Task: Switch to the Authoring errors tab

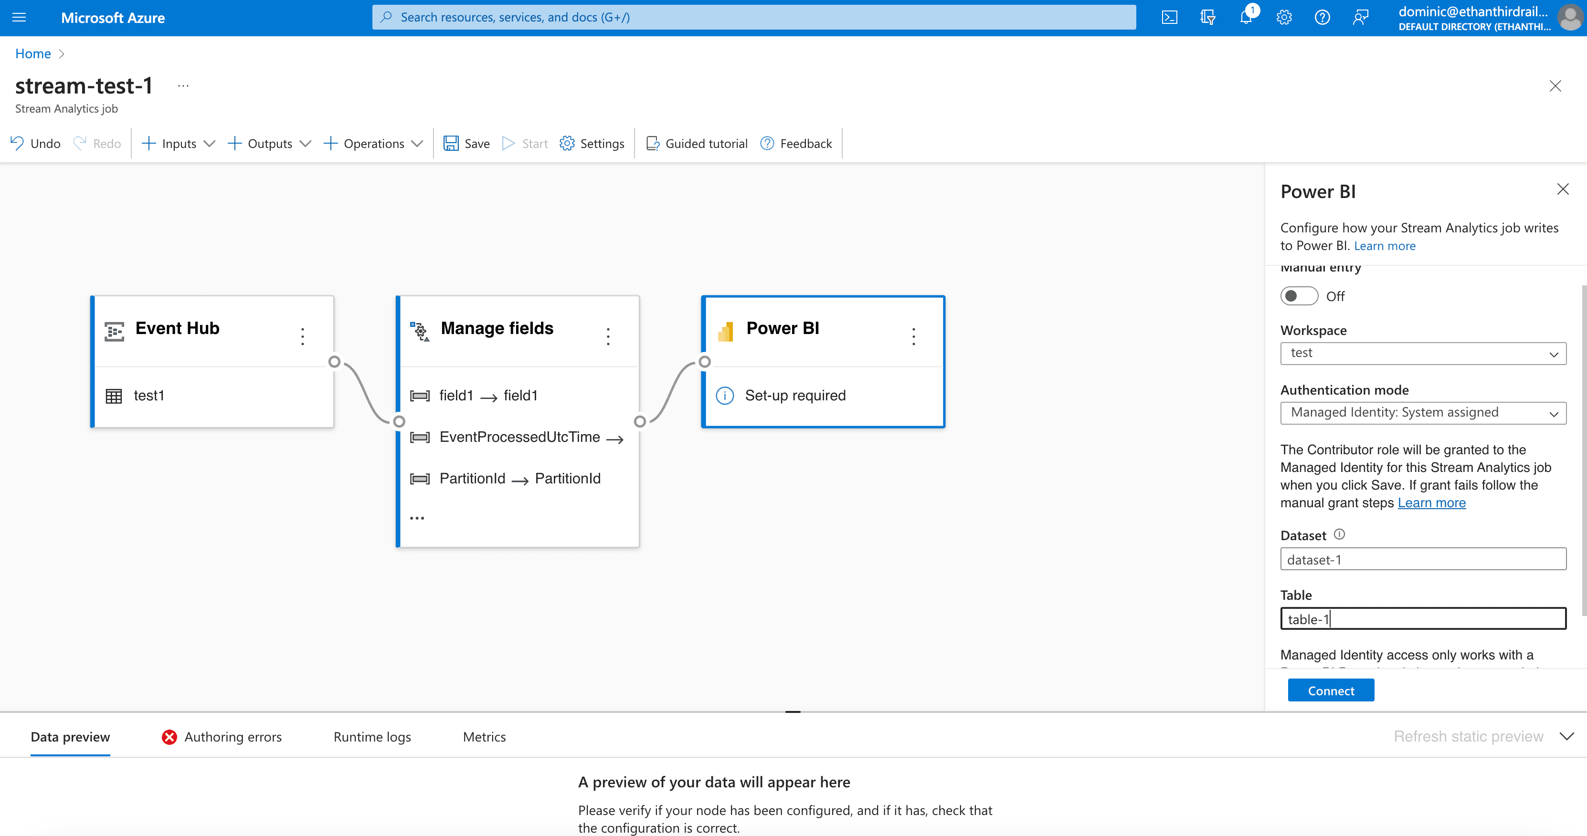Action: click(x=222, y=737)
